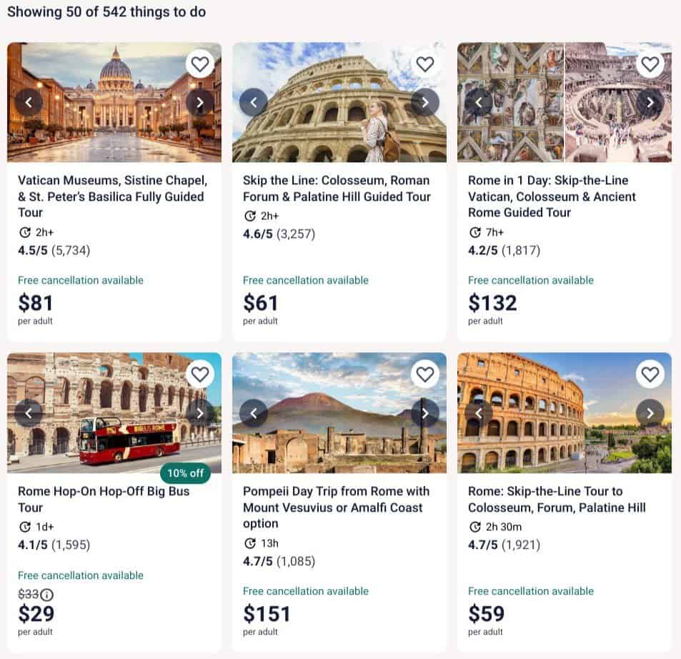Go to previous image on Rome in 1 Day card
Image resolution: width=681 pixels, height=659 pixels.
479,102
